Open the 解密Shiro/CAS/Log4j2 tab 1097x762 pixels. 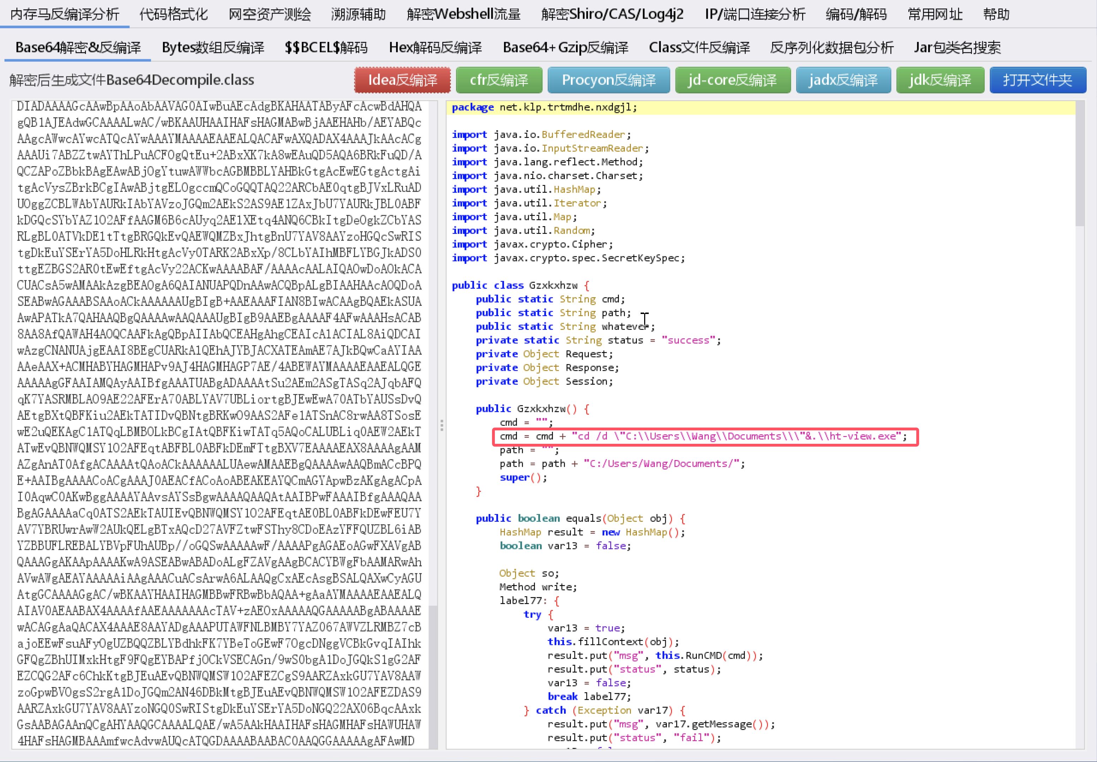tap(612, 14)
